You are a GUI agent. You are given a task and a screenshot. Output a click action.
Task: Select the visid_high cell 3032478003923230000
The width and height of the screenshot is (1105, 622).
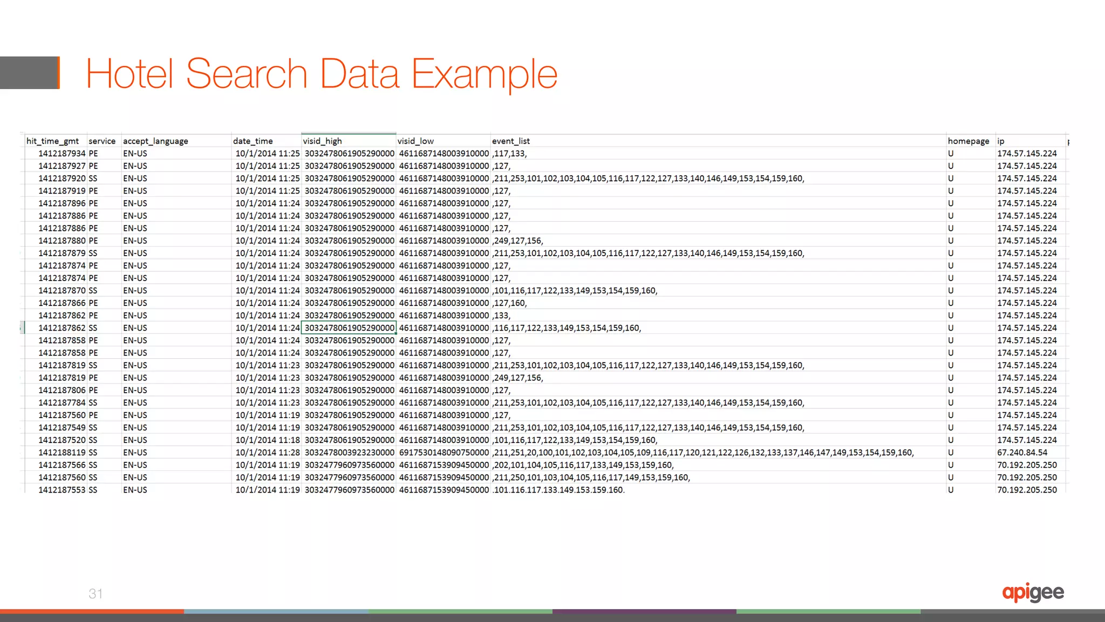(349, 452)
